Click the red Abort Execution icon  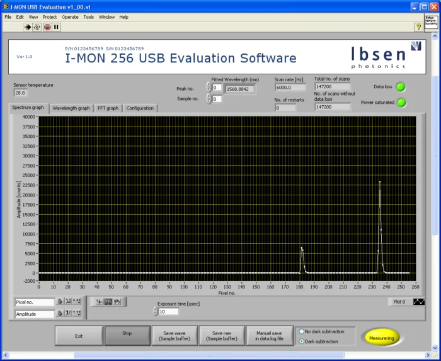coord(47,27)
